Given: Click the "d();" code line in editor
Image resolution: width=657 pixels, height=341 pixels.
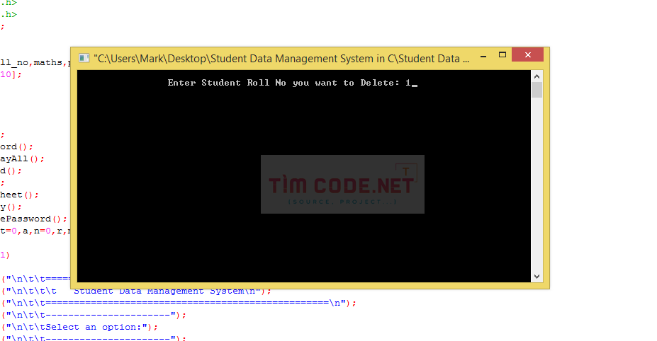Looking at the screenshot, I should pos(11,170).
